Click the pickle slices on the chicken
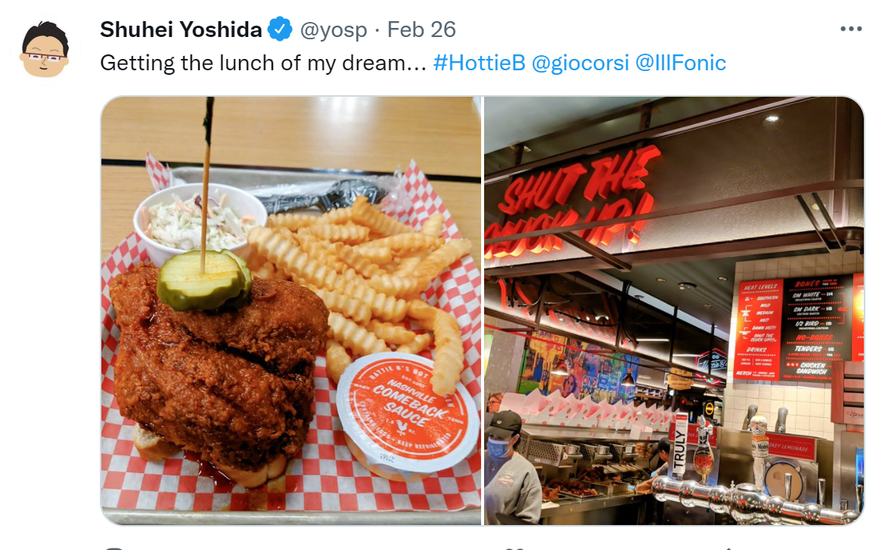Viewport: 882px width, 550px height. point(203,280)
